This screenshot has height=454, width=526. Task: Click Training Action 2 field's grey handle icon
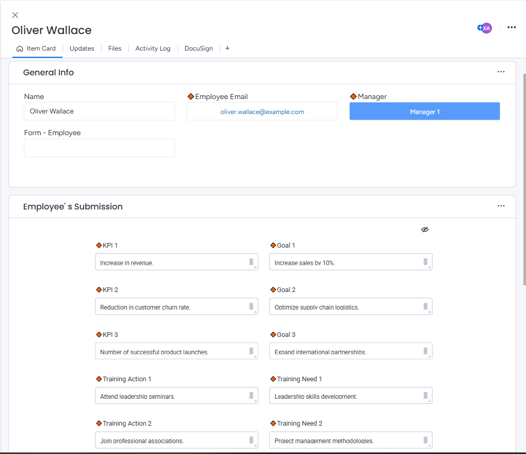(251, 440)
